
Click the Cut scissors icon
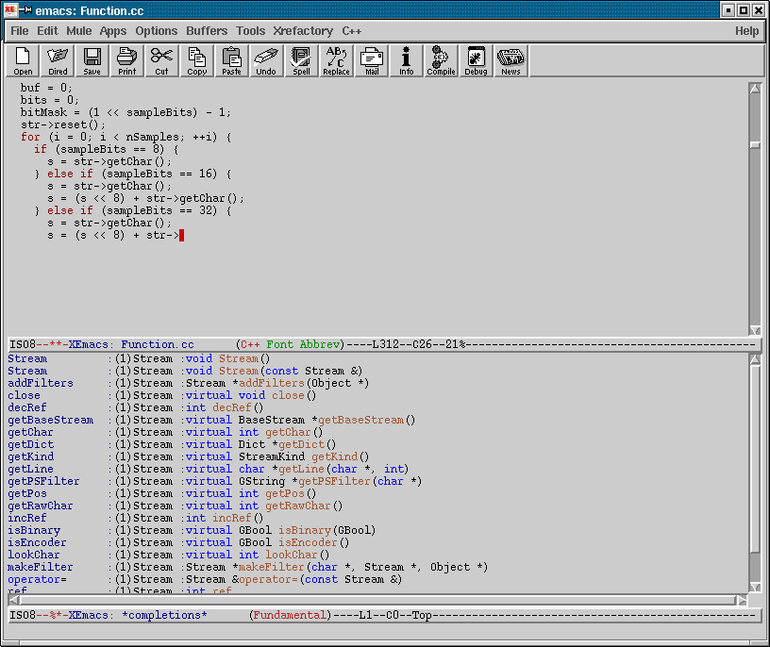pos(161,61)
